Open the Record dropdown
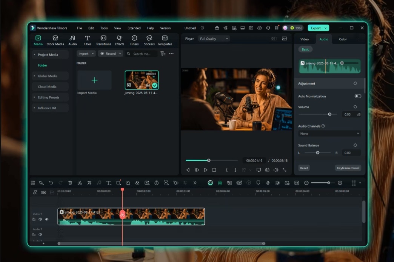Screen dimensions: 394x262 111,54
